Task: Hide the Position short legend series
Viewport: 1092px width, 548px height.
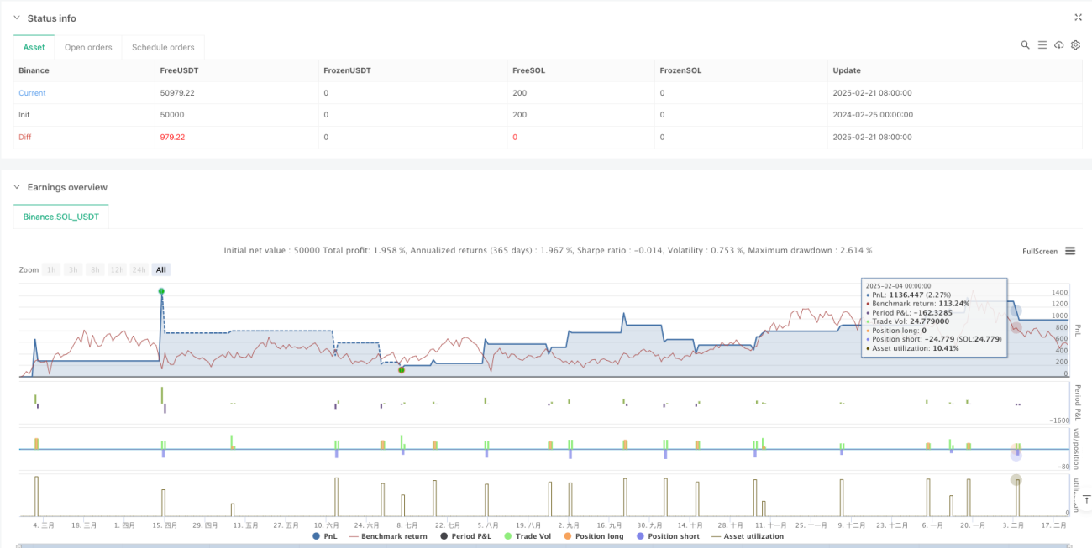Action: [669, 536]
